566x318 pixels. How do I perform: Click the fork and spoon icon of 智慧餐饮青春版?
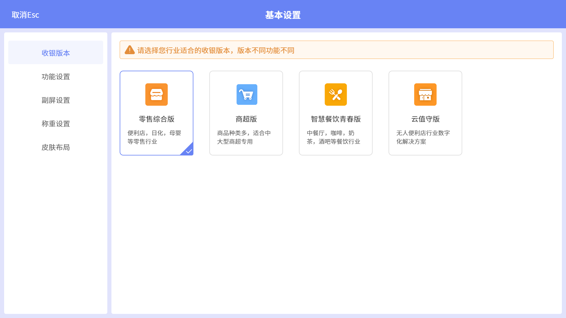point(336,95)
